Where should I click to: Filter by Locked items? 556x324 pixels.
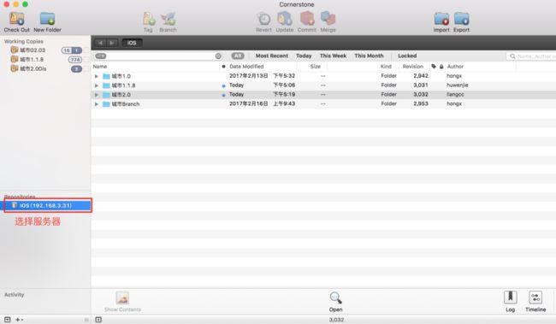coord(407,56)
